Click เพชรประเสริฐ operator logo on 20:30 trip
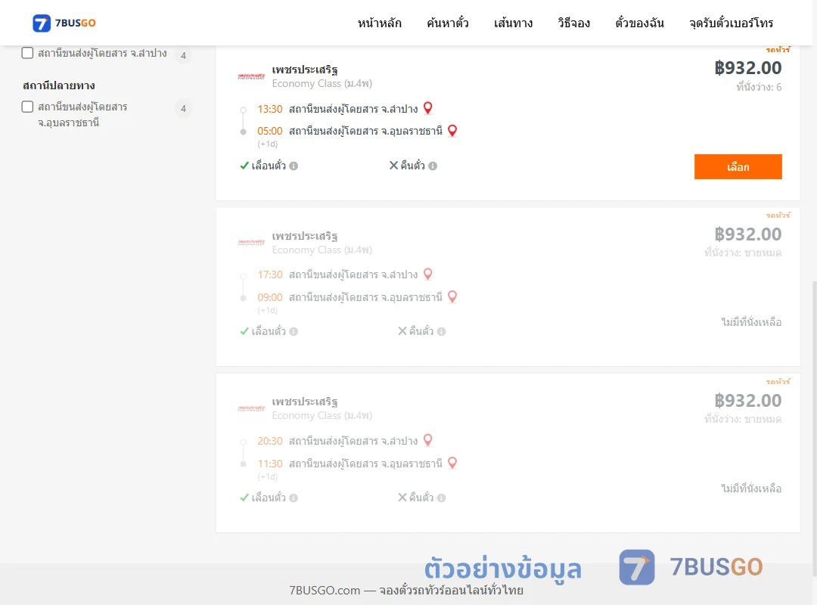The image size is (817, 605). pyautogui.click(x=251, y=408)
